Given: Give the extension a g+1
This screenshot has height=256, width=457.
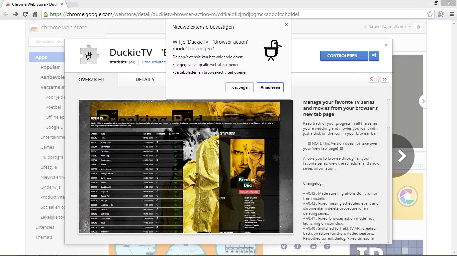Looking at the screenshot, I should [373, 79].
